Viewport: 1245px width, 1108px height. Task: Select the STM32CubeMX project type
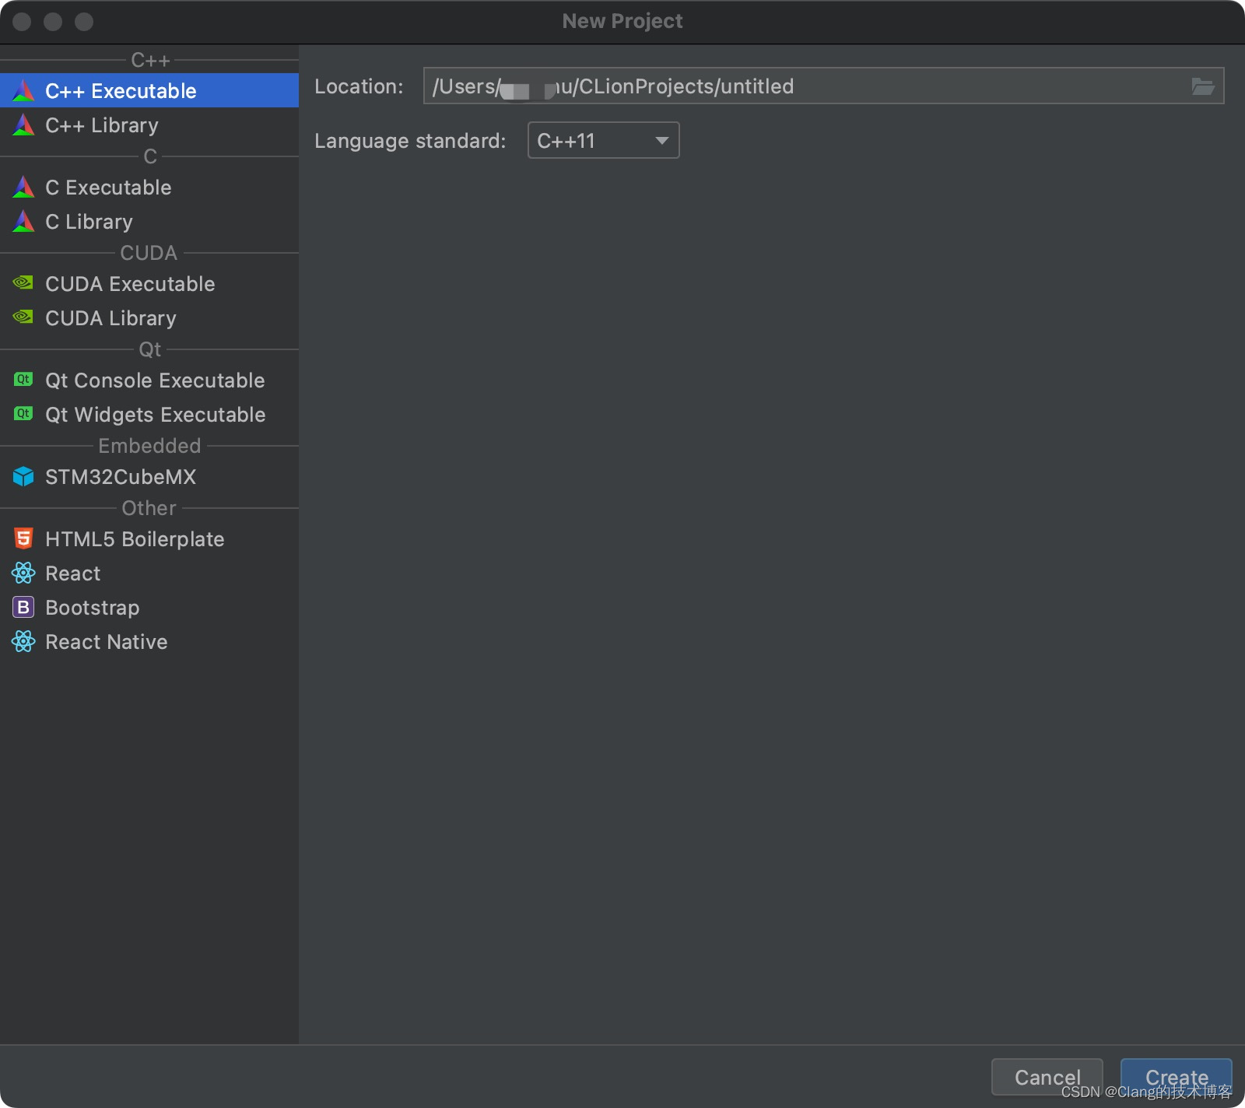click(x=149, y=477)
